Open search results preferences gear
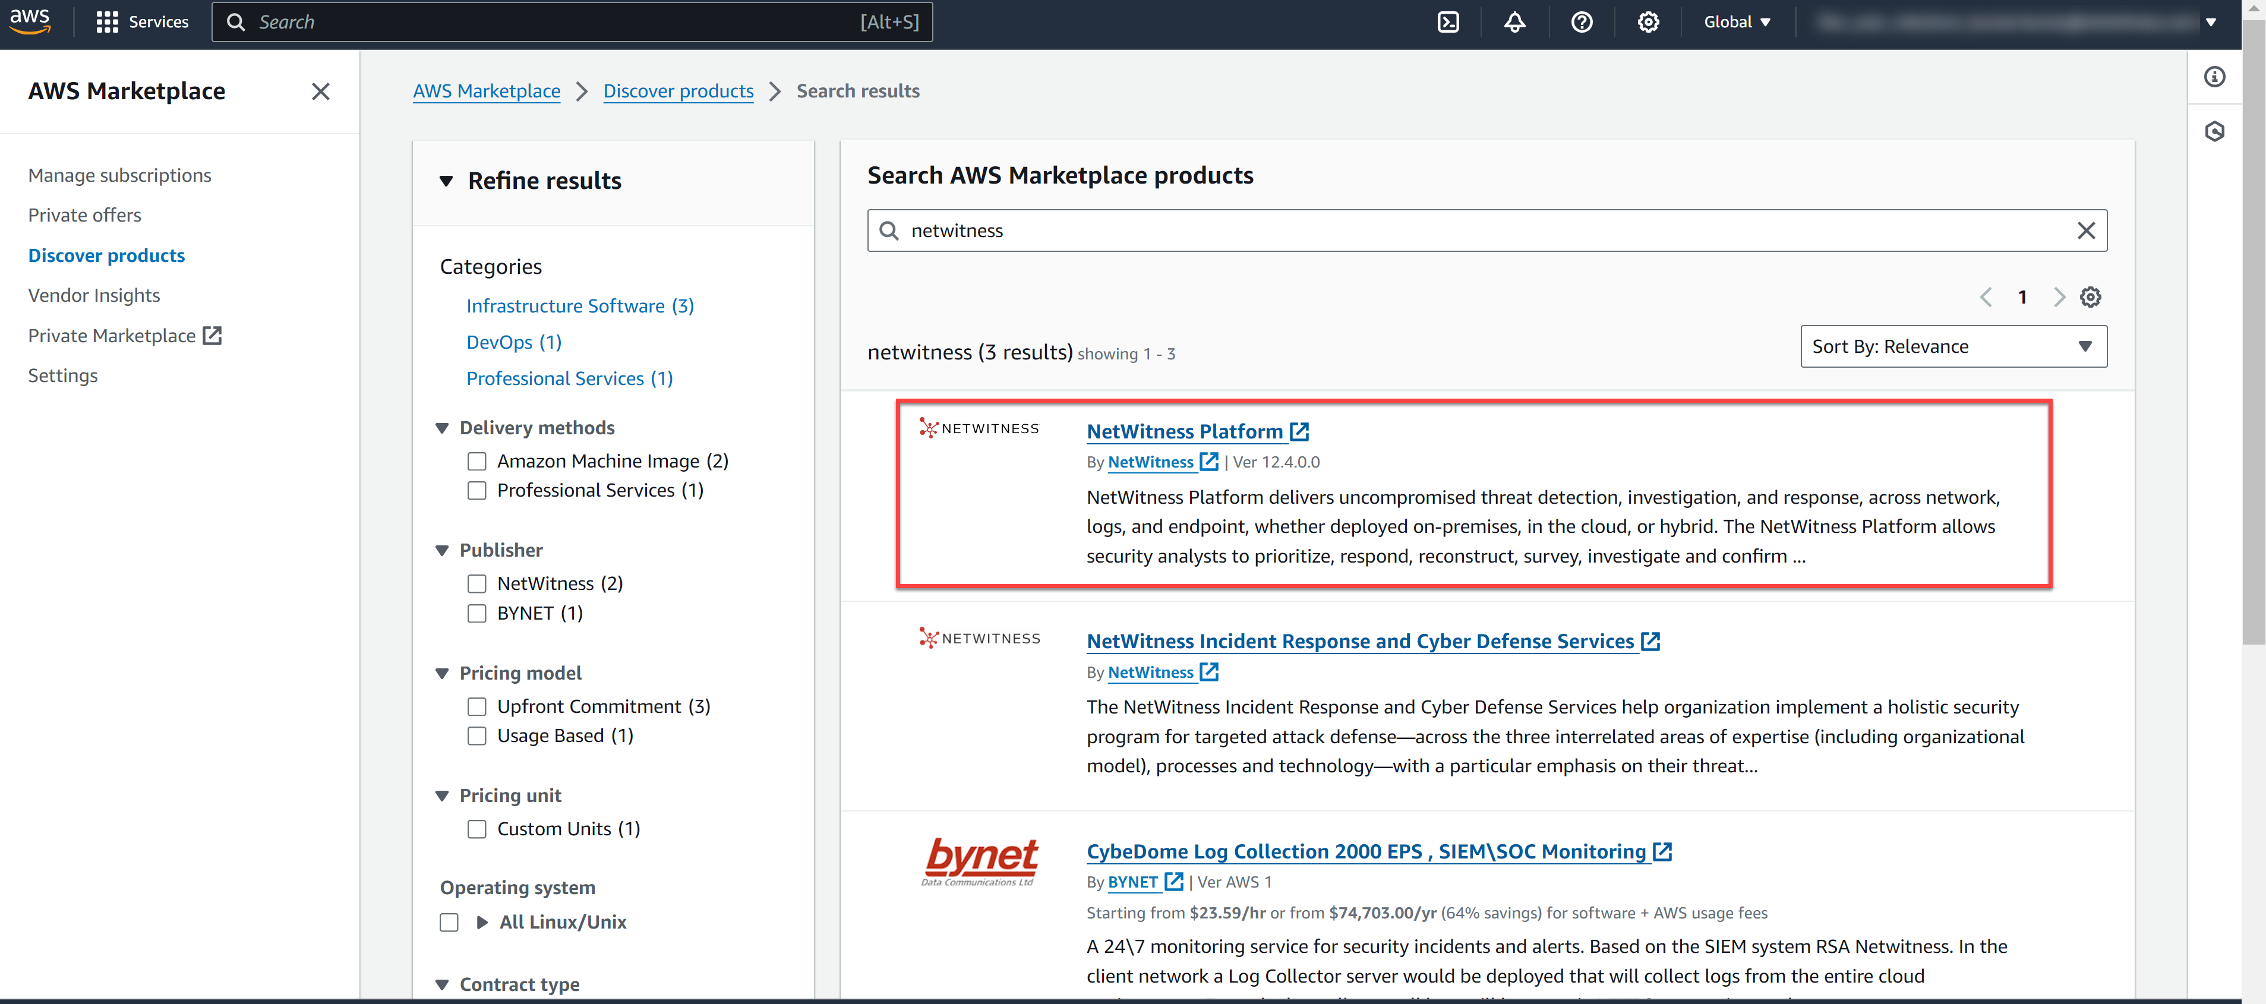This screenshot has height=1004, width=2266. tap(2090, 298)
